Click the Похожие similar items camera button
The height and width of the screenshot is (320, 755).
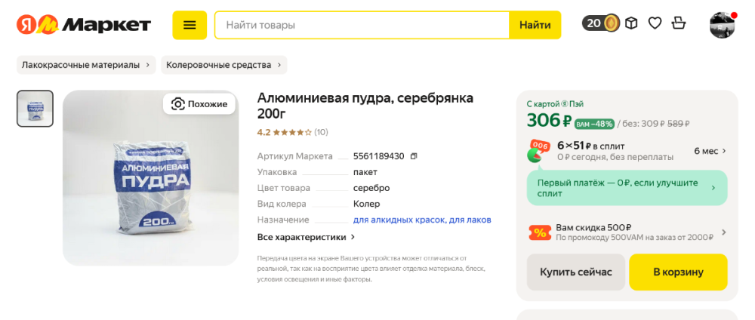(x=199, y=104)
